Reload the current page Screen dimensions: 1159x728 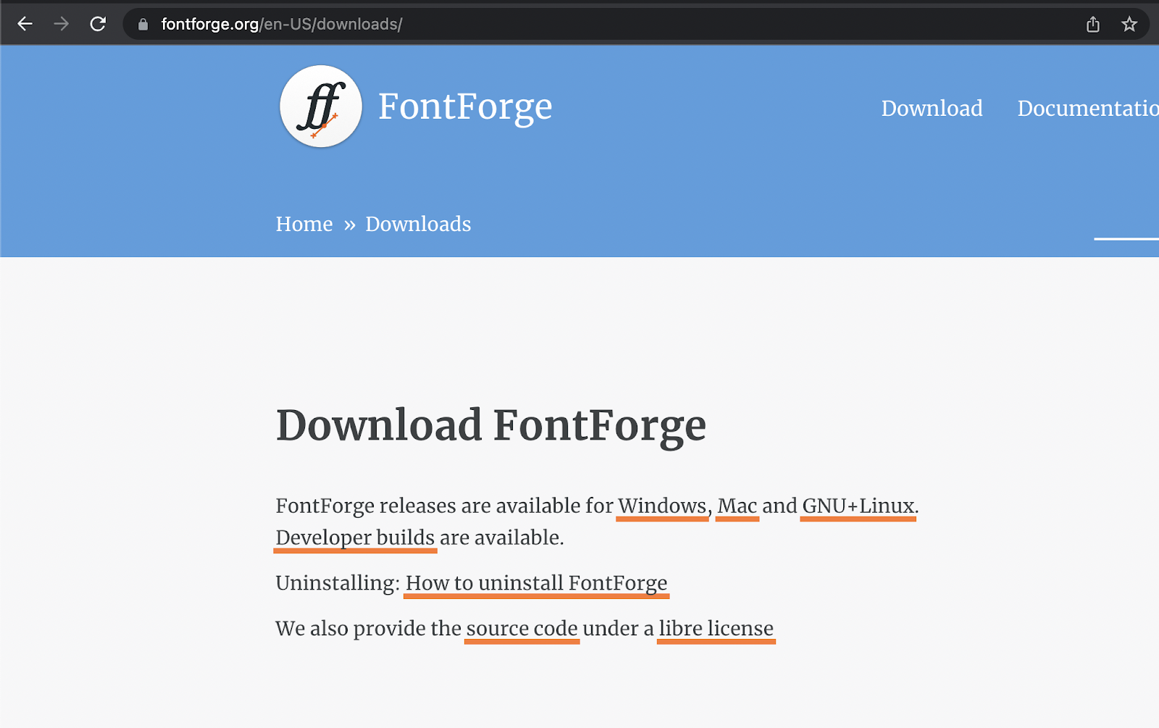pyautogui.click(x=99, y=23)
